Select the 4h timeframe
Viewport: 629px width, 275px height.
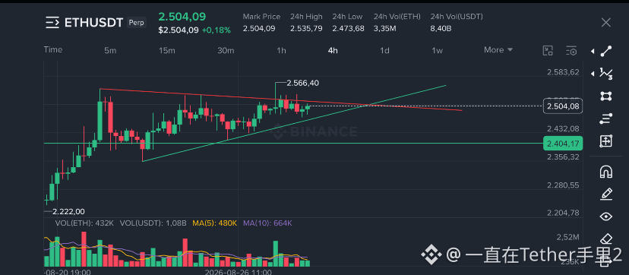pos(333,50)
